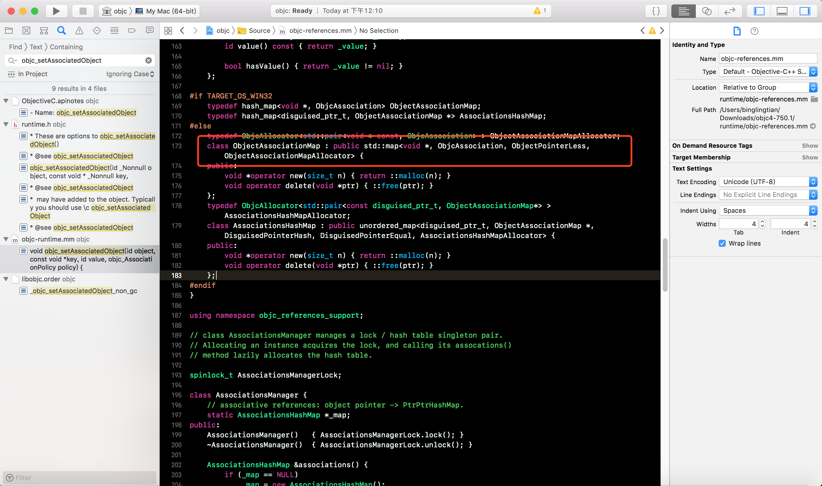The image size is (822, 486).
Task: Open the Issue navigator warning icon
Action: 79,31
